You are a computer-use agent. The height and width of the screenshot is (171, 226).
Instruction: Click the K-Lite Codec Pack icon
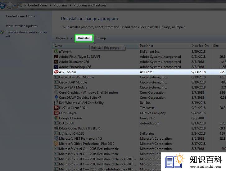(x=56, y=128)
